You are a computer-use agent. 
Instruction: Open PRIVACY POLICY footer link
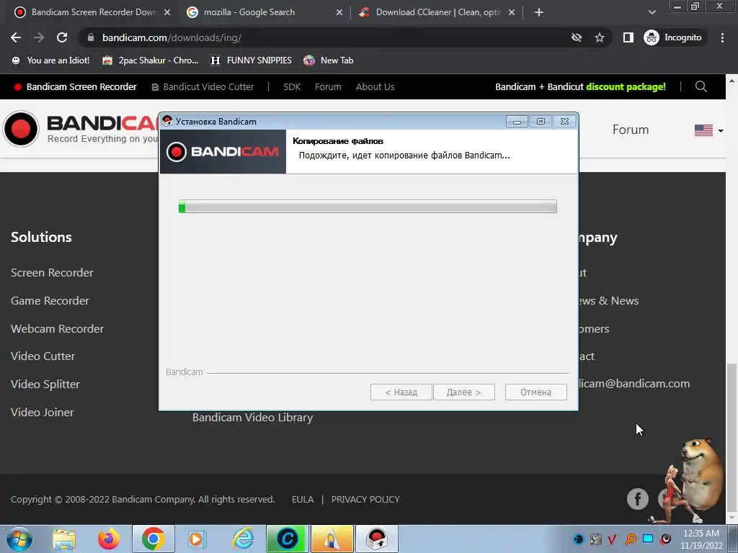click(x=365, y=500)
